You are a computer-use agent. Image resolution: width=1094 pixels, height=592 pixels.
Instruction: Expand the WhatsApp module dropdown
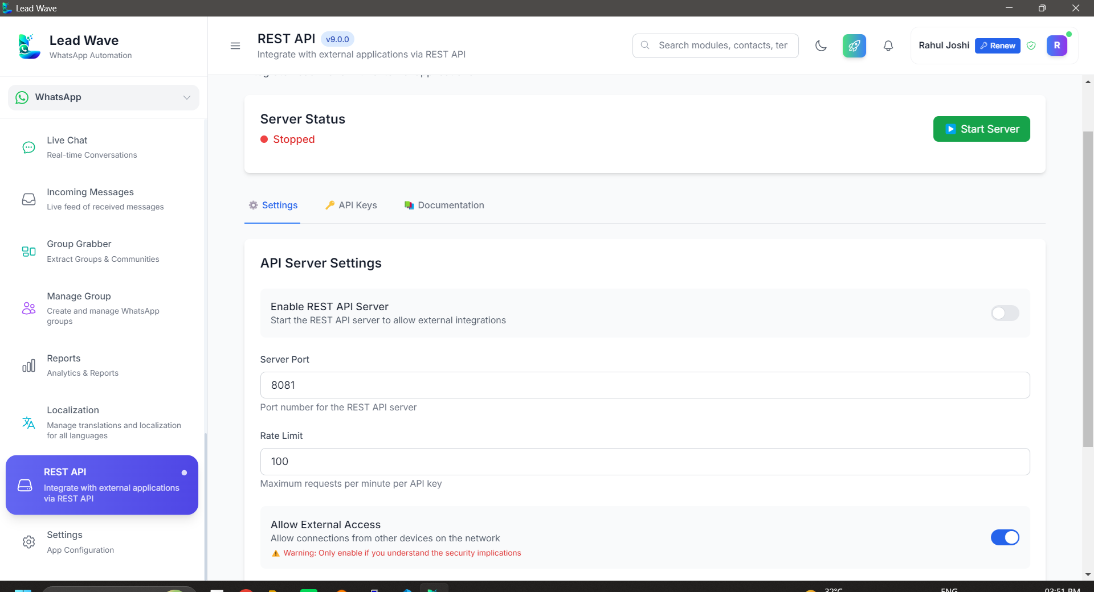(104, 97)
